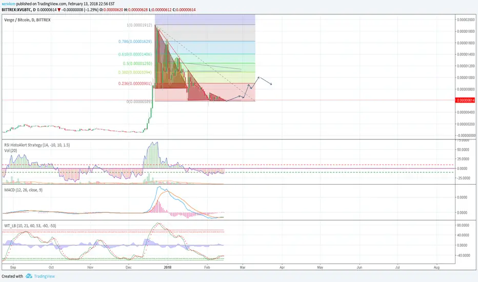Image resolution: width=478 pixels, height=282 pixels.
Task: Select the 1(0.00001912) Fibonacci level label
Action: point(140,25)
